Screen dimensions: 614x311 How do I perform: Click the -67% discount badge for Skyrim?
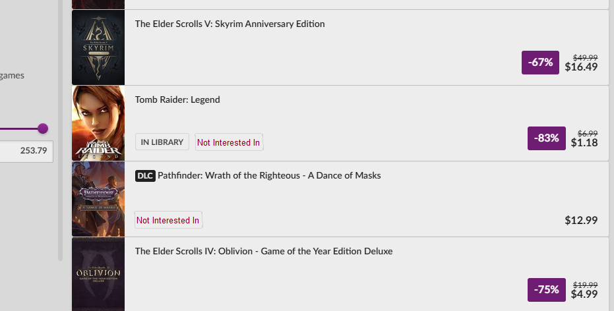click(x=540, y=62)
